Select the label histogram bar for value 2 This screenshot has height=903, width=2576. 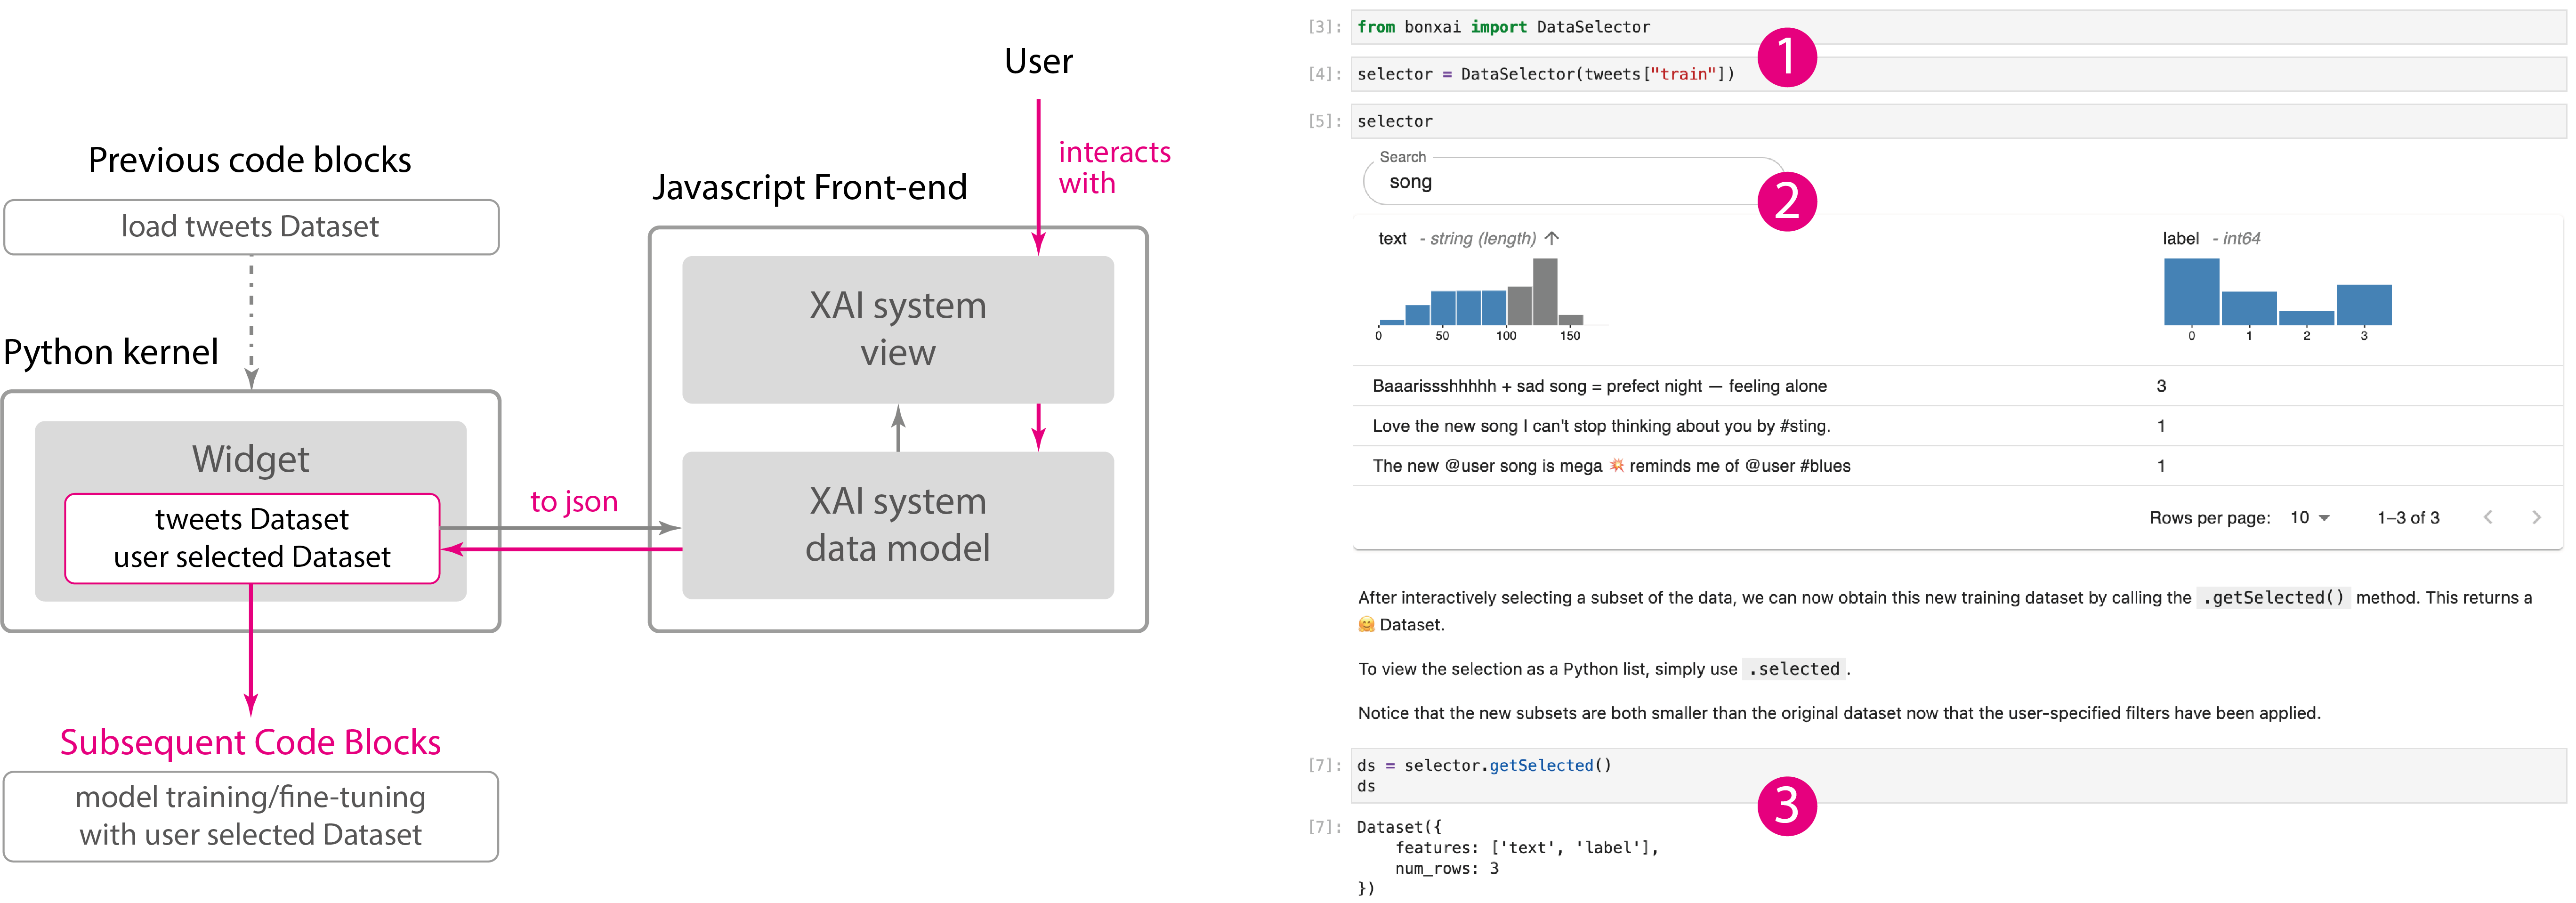pos(2306,318)
